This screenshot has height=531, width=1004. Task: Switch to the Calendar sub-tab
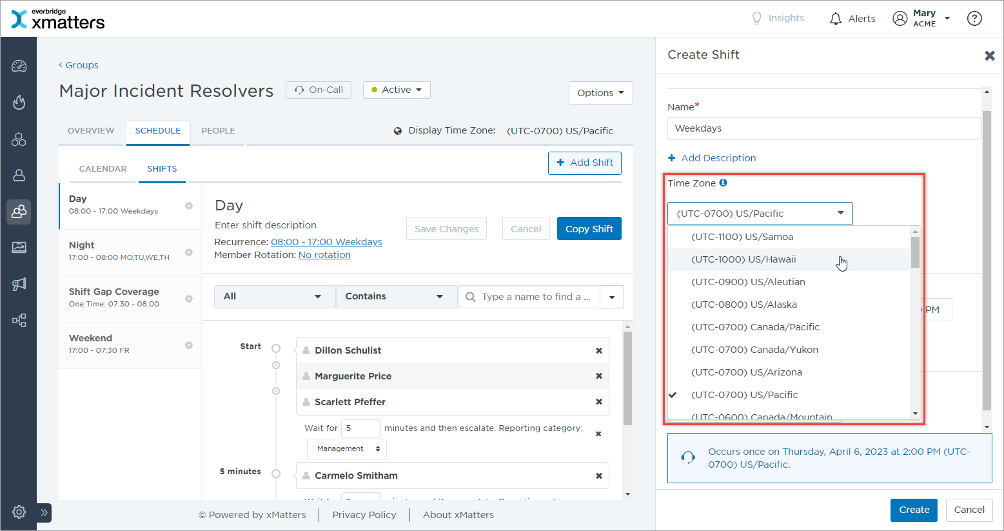click(103, 169)
